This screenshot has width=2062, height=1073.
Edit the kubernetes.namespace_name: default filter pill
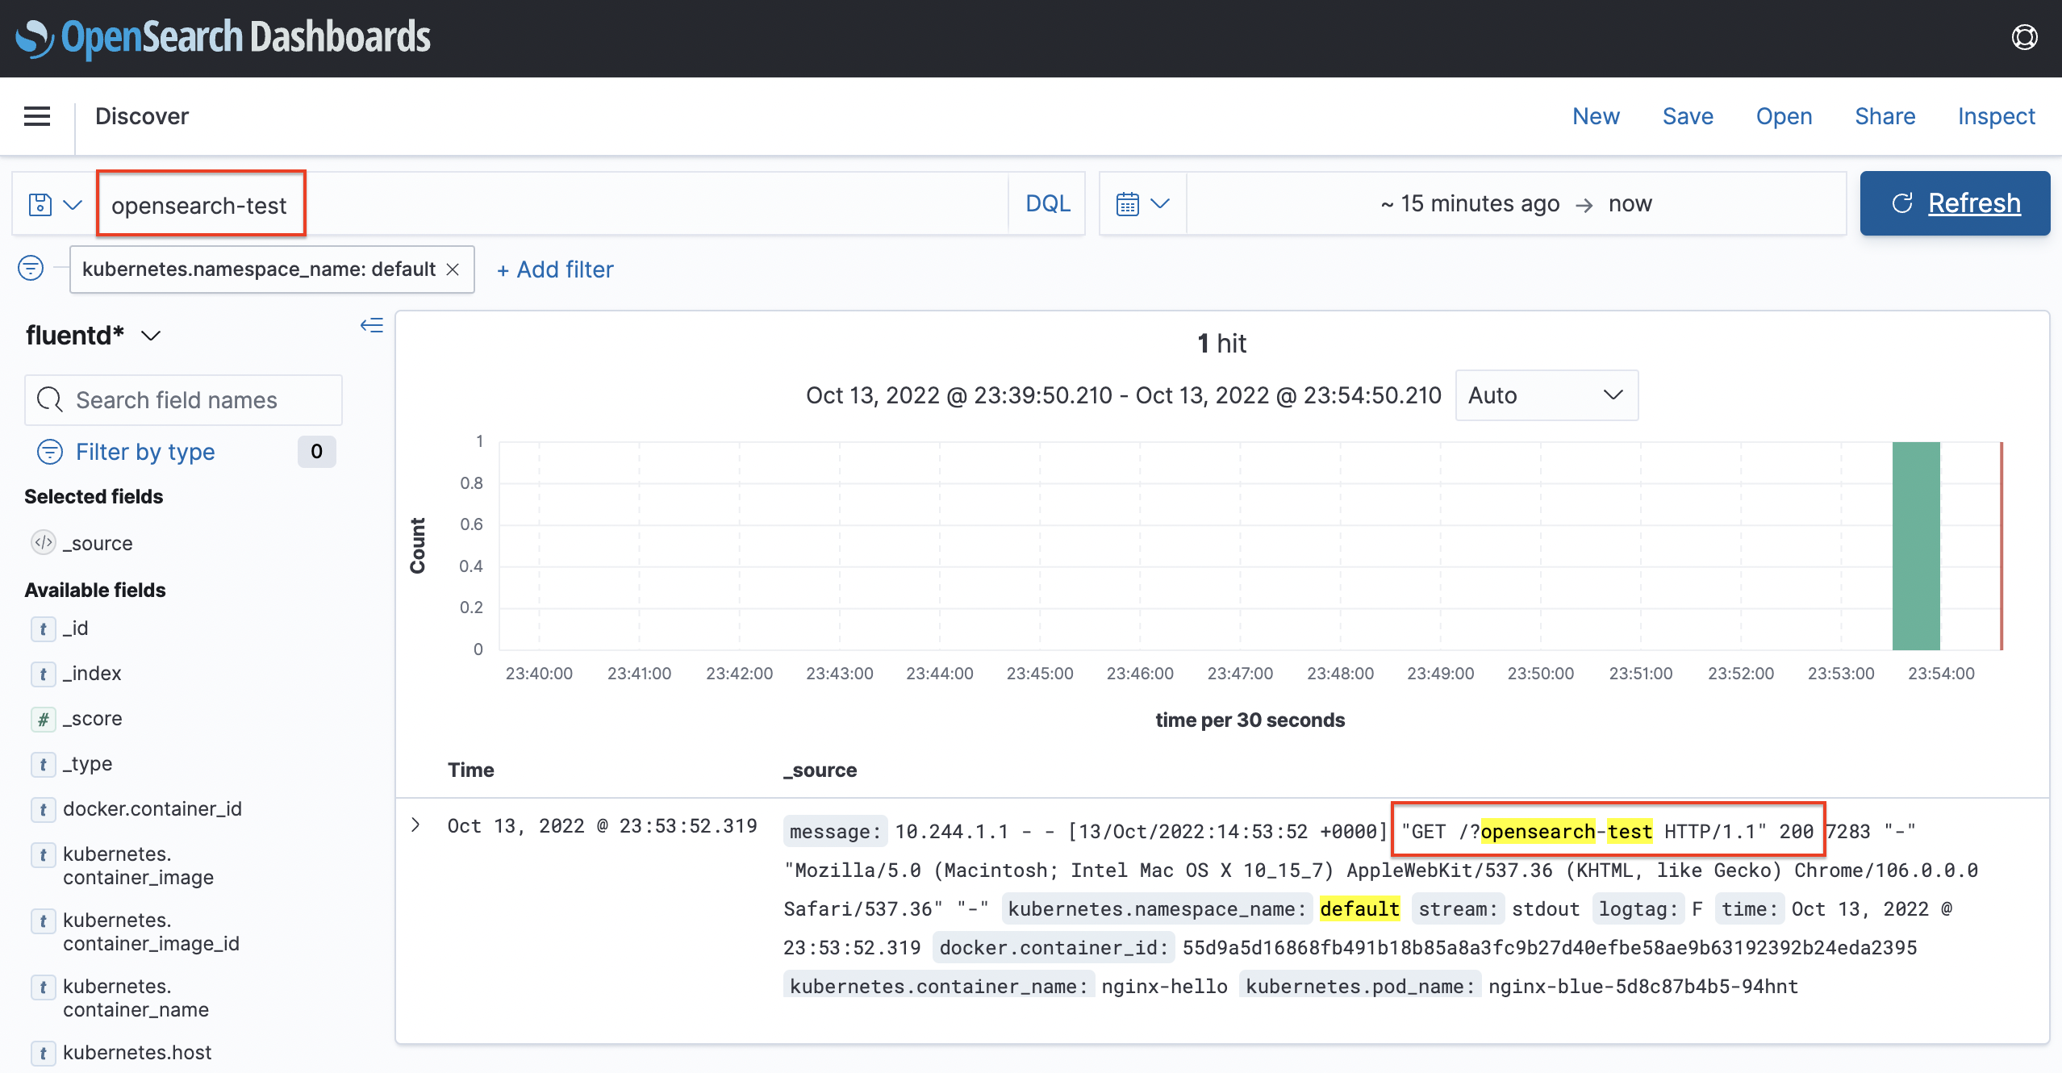coord(258,269)
